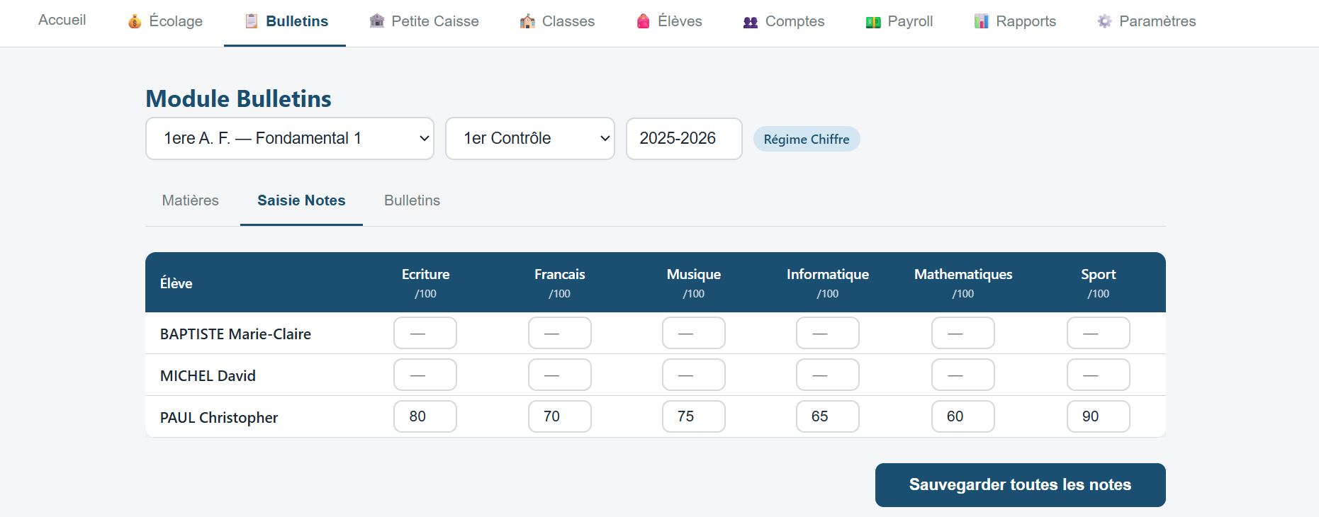Click the bank icon for Petite Caisse
Screen dimensions: 1319x517
click(x=377, y=21)
